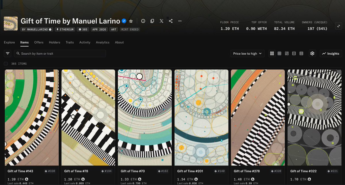
Task: Click the 365 items count tag
Action: [x=83, y=29]
